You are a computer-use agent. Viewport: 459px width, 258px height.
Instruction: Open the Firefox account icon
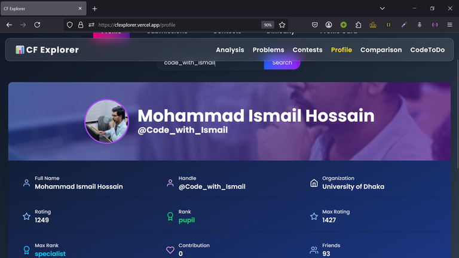(x=329, y=25)
